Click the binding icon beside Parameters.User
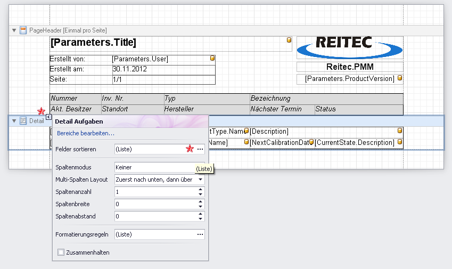 (x=212, y=57)
